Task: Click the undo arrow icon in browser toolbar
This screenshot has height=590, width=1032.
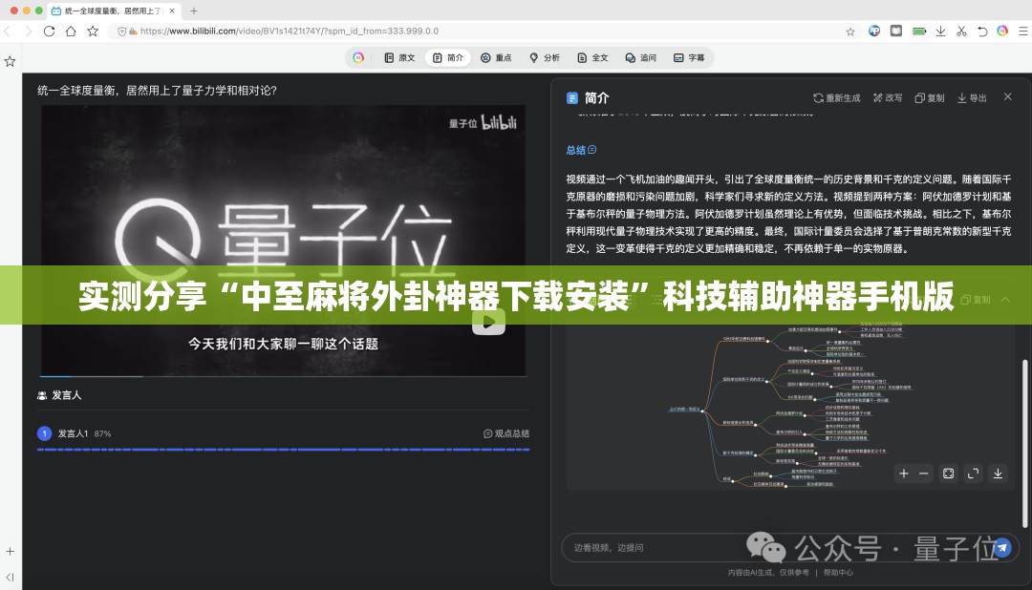Action: pos(982,31)
